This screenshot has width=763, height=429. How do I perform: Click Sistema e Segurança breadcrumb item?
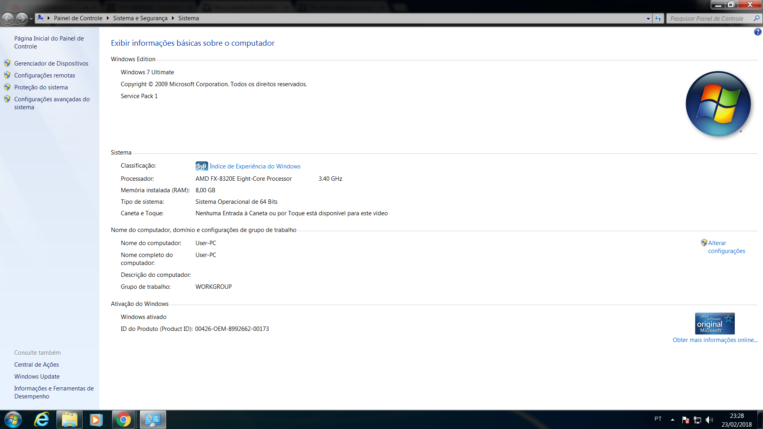[140, 18]
